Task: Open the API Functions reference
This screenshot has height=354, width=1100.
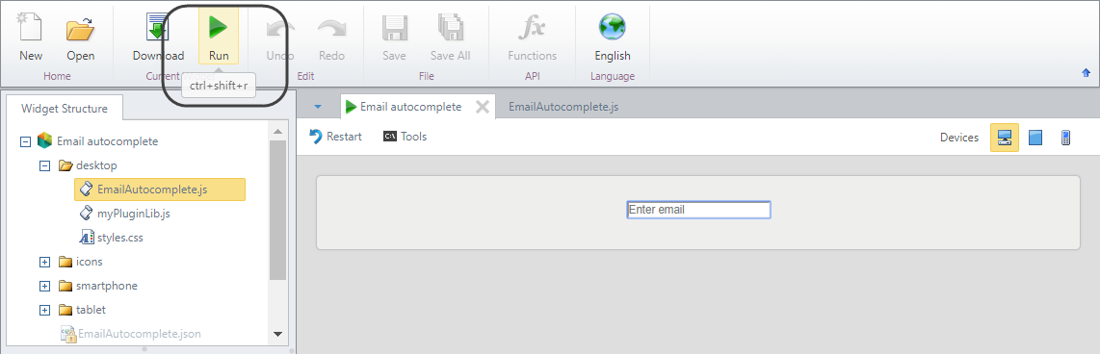Action: pyautogui.click(x=533, y=38)
